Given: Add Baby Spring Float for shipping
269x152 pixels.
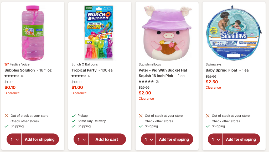Looking at the screenshot, I should 241,139.
